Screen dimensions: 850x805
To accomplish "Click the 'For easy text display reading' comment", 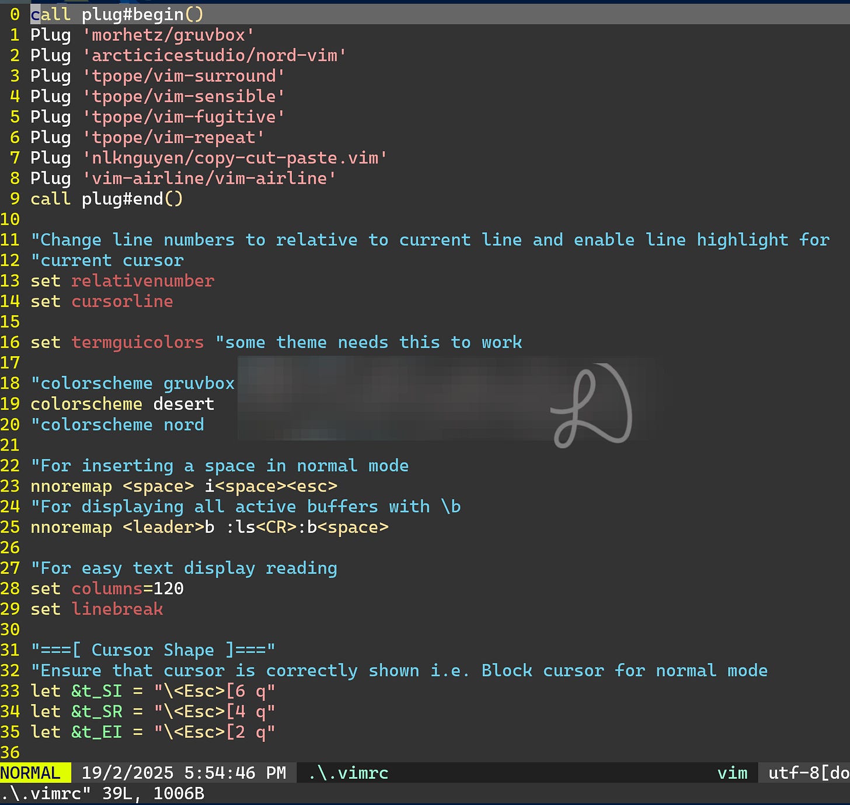I will click(184, 568).
